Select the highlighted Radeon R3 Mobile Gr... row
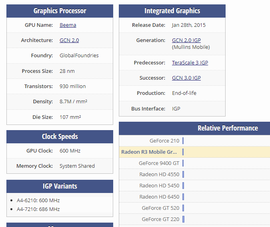Viewport: 270px width, 227px height. 194,152
